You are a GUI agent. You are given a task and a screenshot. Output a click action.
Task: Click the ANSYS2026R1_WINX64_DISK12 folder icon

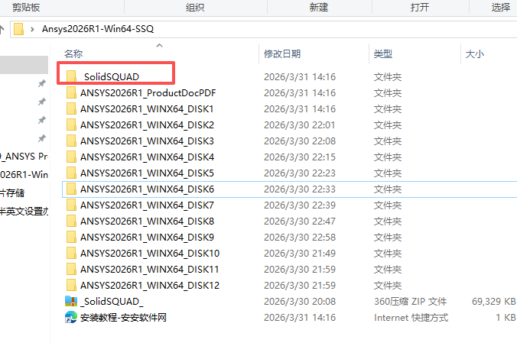[x=71, y=285]
